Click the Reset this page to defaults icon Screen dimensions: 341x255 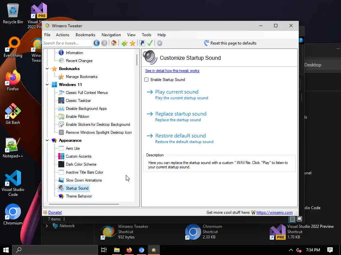point(206,43)
